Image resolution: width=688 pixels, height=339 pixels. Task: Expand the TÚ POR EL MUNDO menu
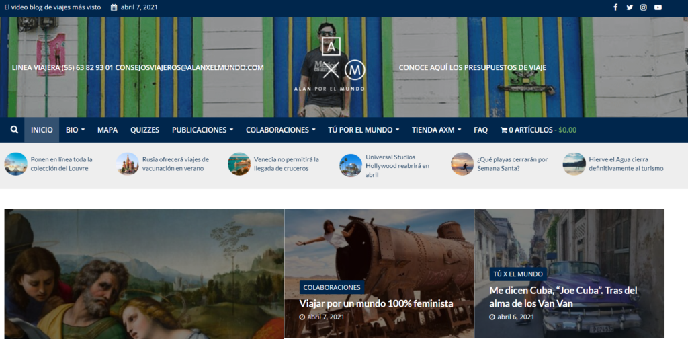363,130
